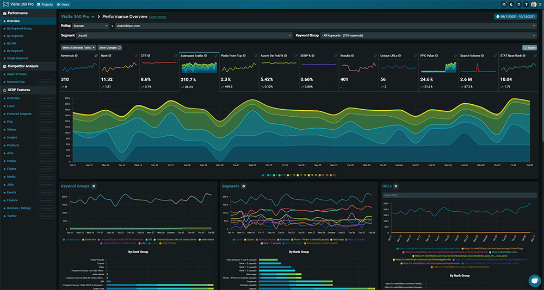The image size is (544, 290).
Task: Open the calendar icon in top bar
Action: [518, 4]
